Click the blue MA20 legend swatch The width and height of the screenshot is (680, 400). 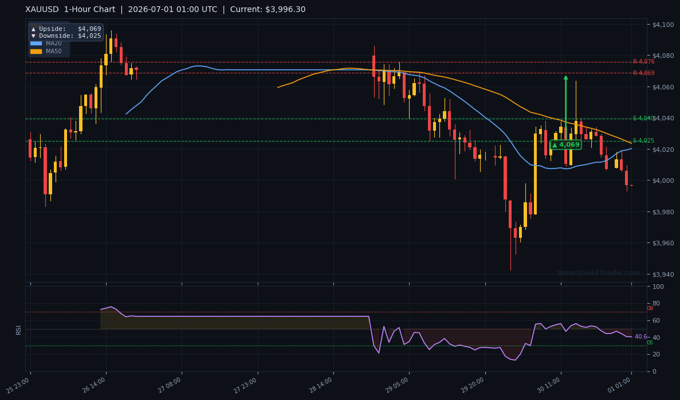coord(36,44)
